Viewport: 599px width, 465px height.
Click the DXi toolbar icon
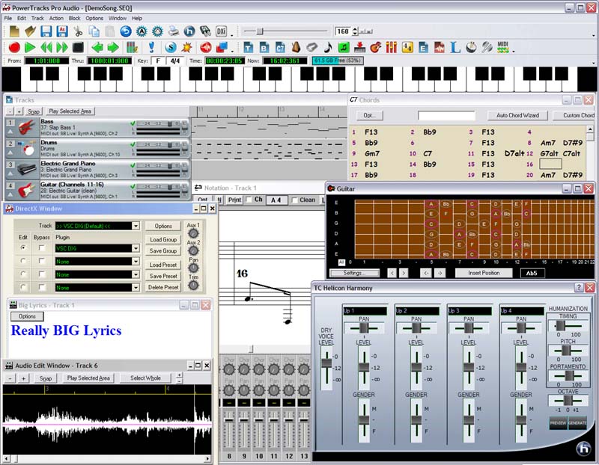pyautogui.click(x=221, y=31)
